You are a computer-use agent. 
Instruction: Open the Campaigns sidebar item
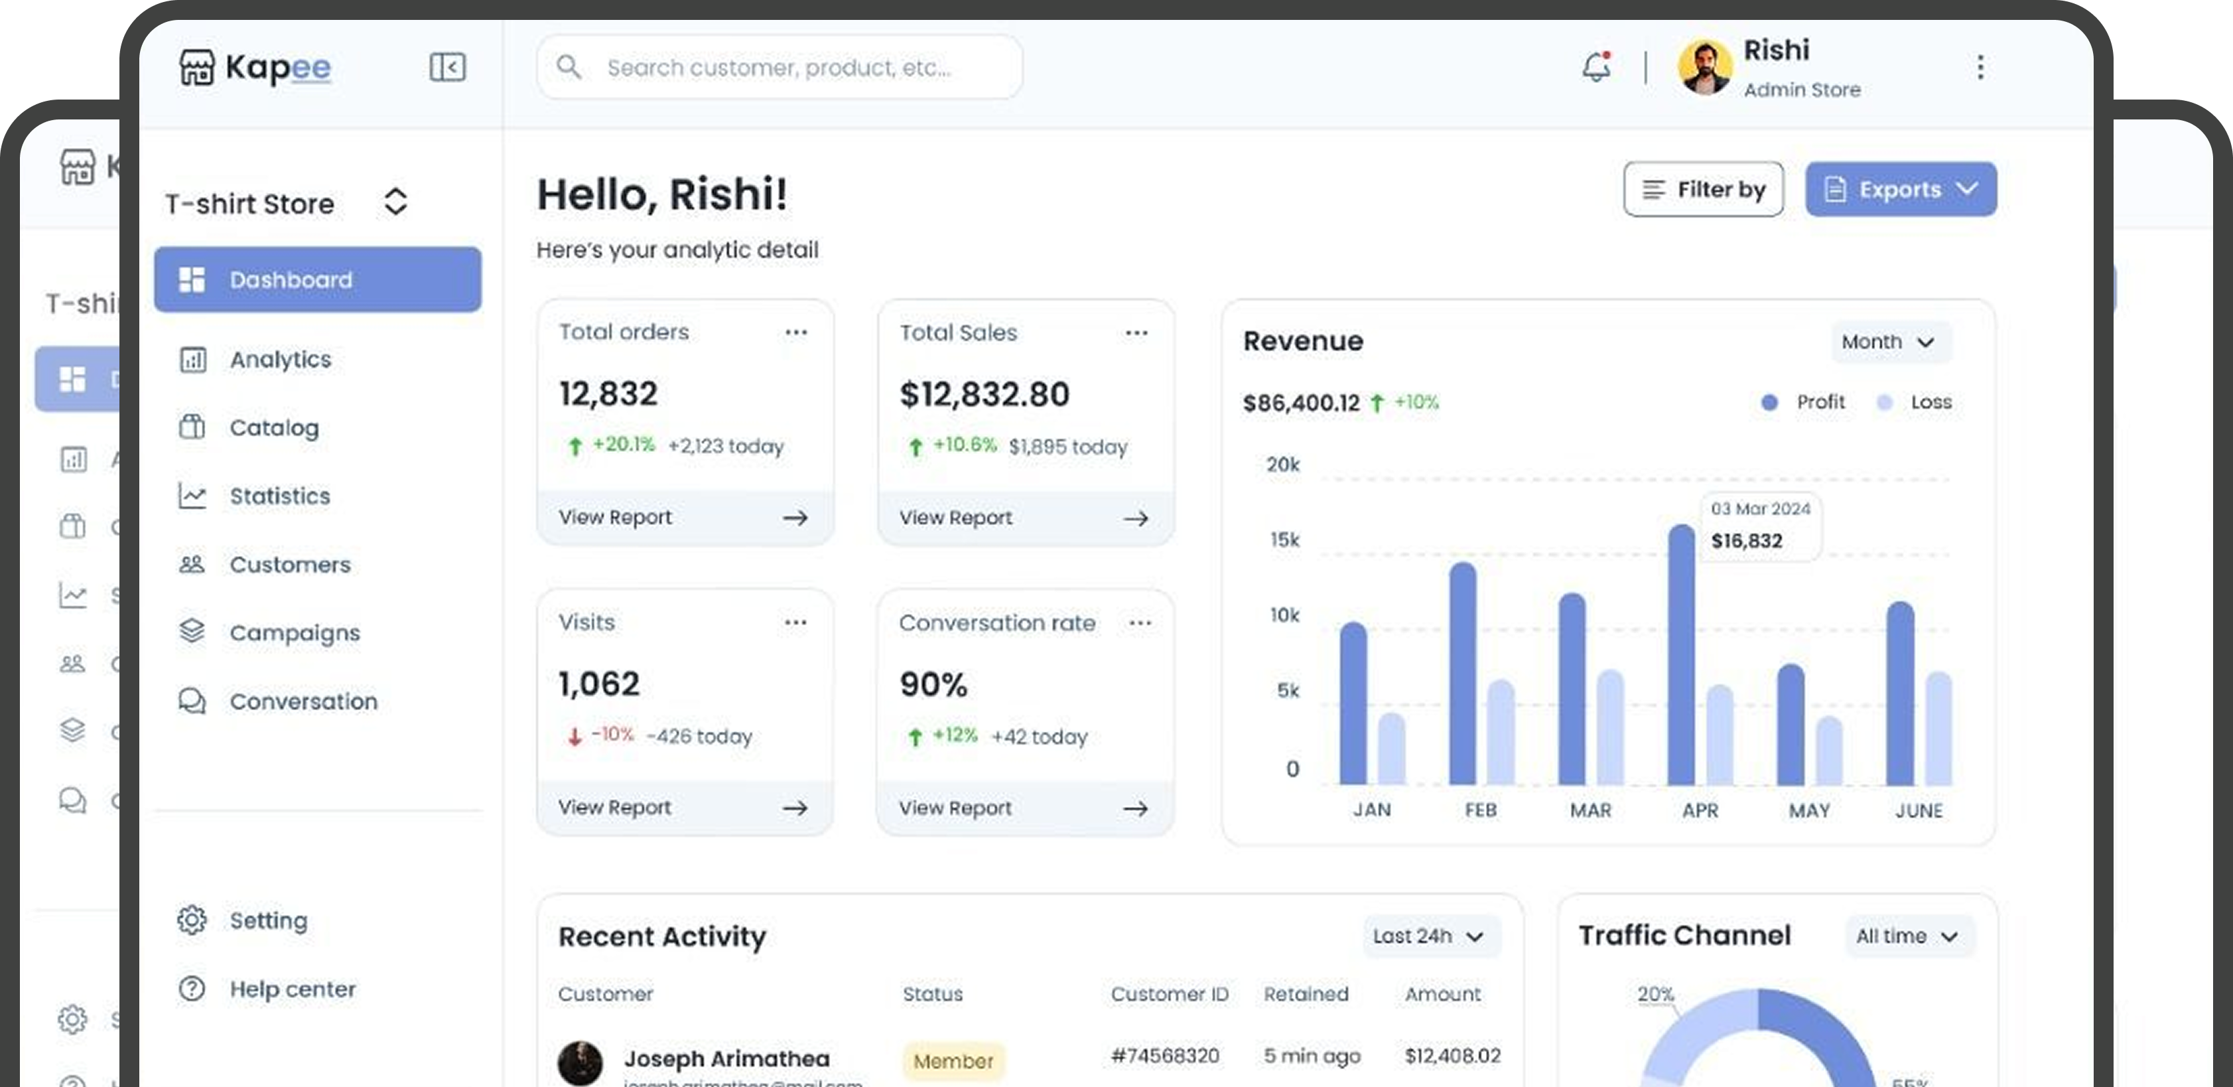pyautogui.click(x=294, y=633)
